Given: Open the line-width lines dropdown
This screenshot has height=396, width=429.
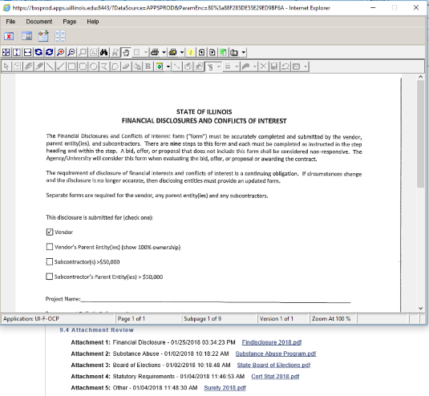Looking at the screenshot, I should click(237, 67).
